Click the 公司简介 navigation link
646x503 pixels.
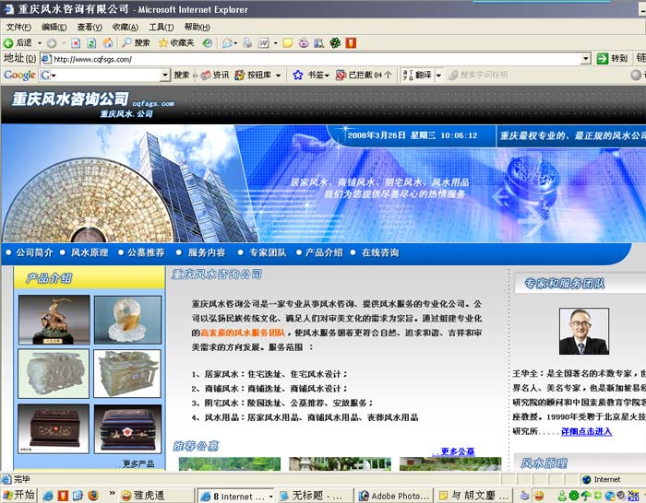34,252
